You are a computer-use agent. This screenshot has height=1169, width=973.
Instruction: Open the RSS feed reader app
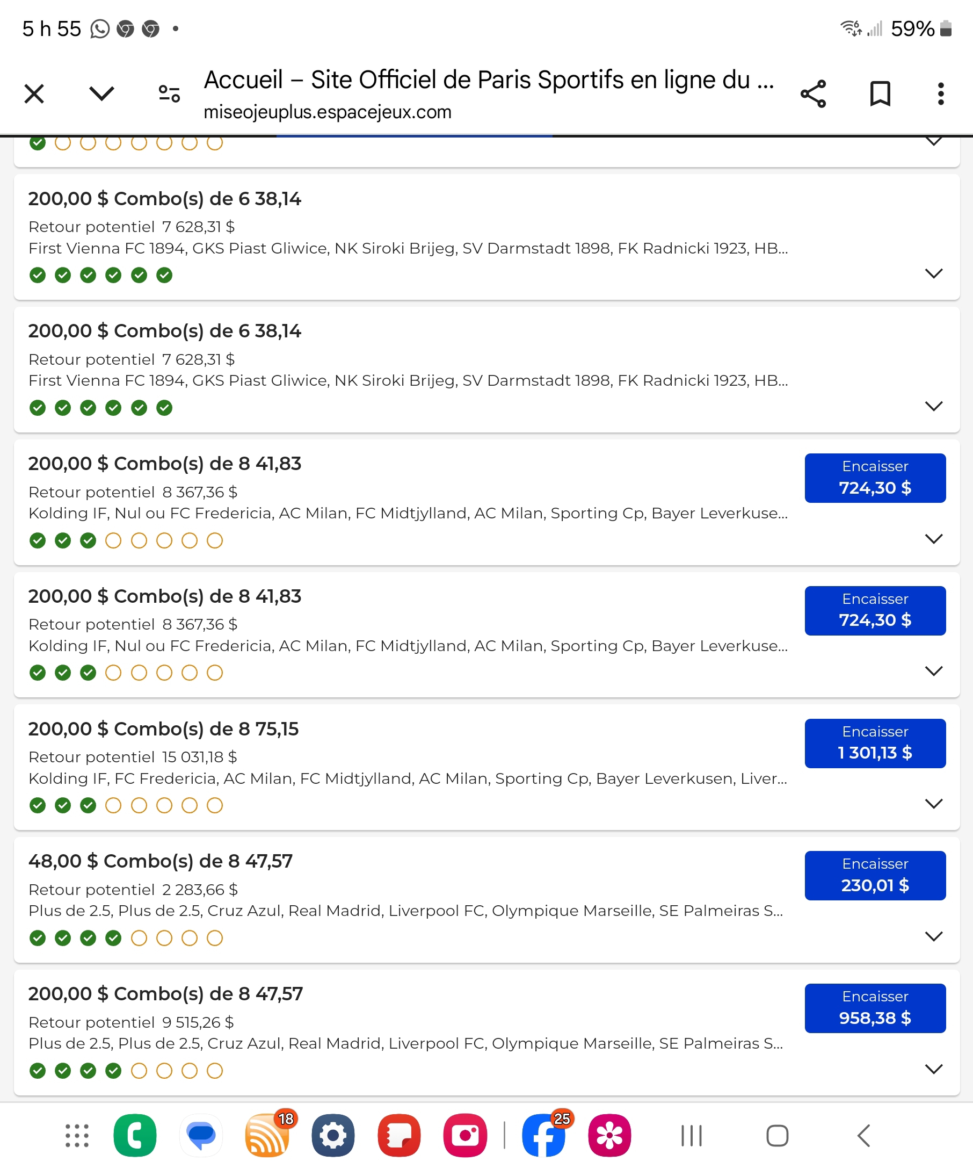tap(267, 1136)
